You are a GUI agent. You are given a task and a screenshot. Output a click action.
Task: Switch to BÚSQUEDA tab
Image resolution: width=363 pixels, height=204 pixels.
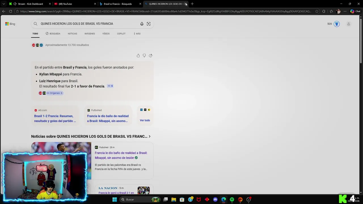53,34
